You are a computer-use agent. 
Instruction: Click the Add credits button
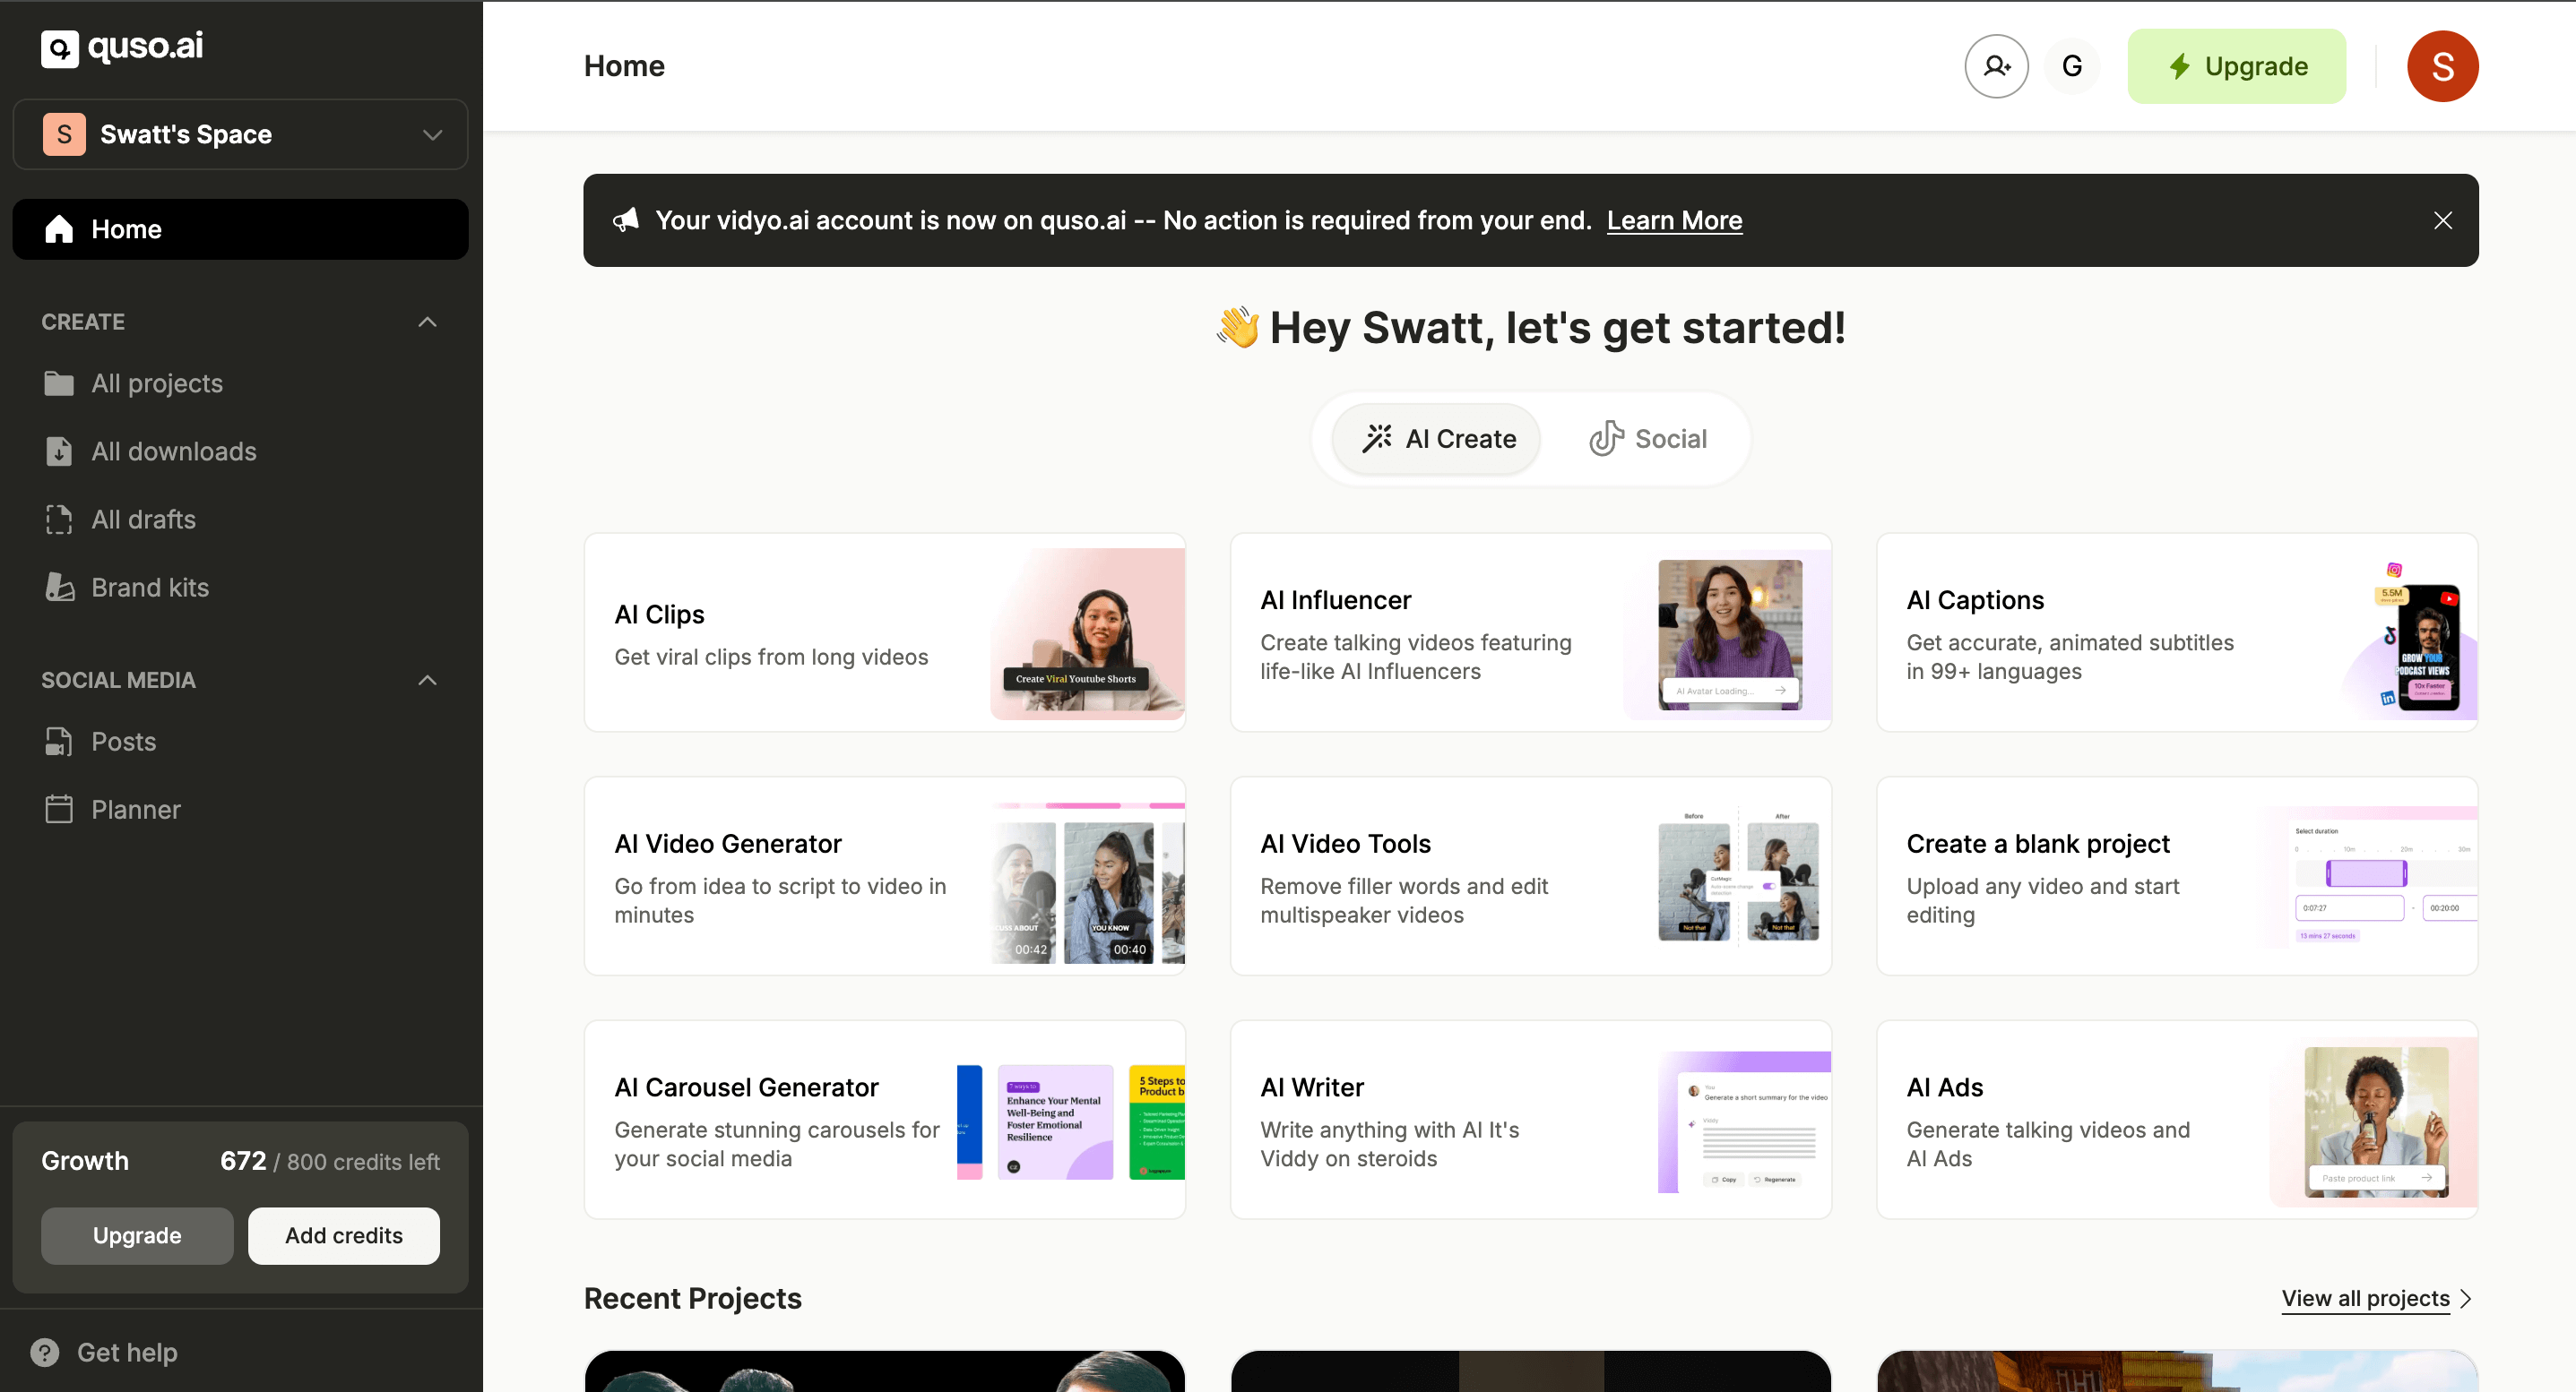click(x=343, y=1235)
